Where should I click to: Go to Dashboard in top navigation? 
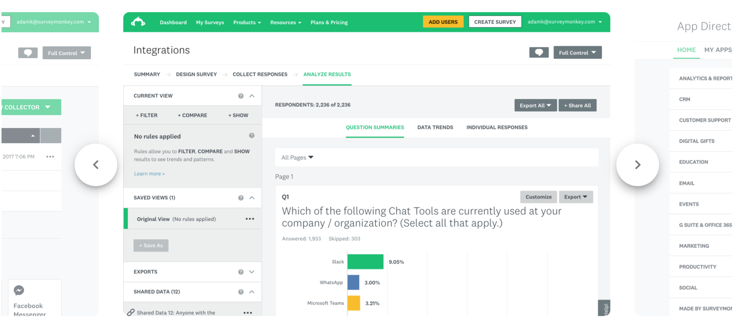point(173,22)
